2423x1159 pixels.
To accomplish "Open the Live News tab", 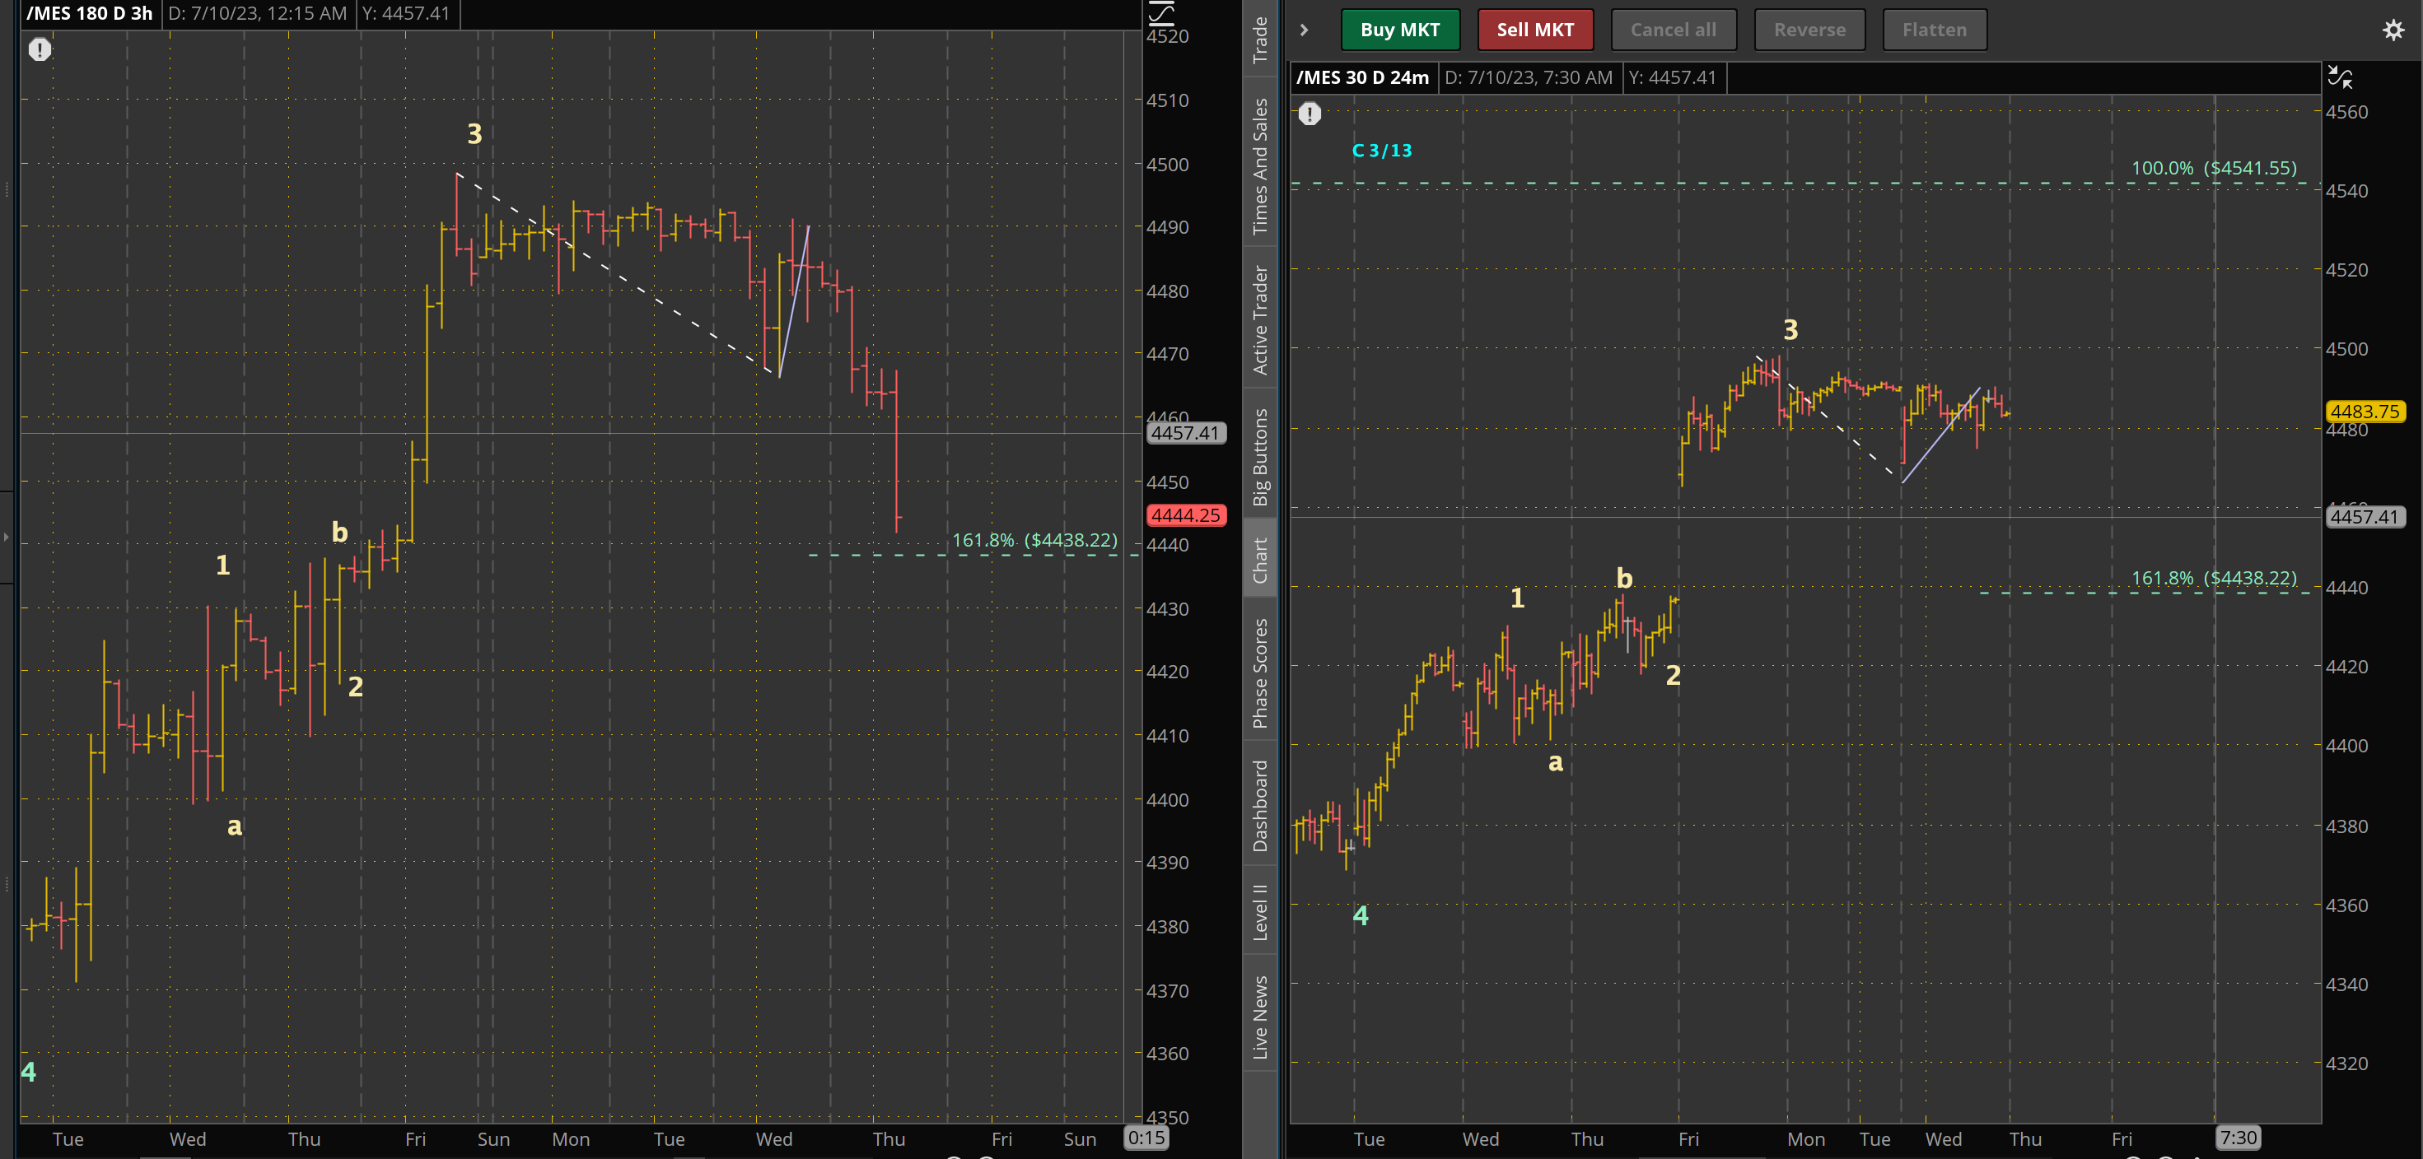I will pyautogui.click(x=1259, y=1017).
